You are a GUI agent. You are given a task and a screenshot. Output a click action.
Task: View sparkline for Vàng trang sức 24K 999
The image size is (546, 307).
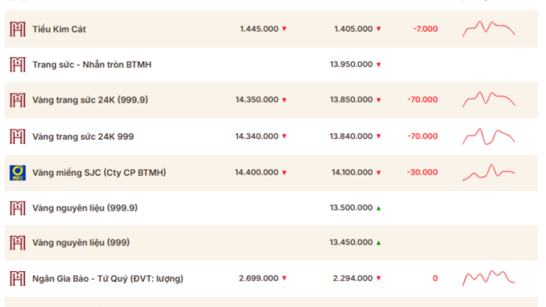click(488, 136)
